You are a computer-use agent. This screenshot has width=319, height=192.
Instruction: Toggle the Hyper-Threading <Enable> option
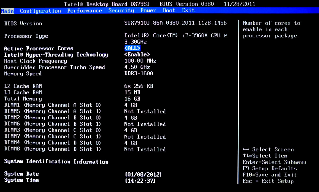(x=137, y=55)
